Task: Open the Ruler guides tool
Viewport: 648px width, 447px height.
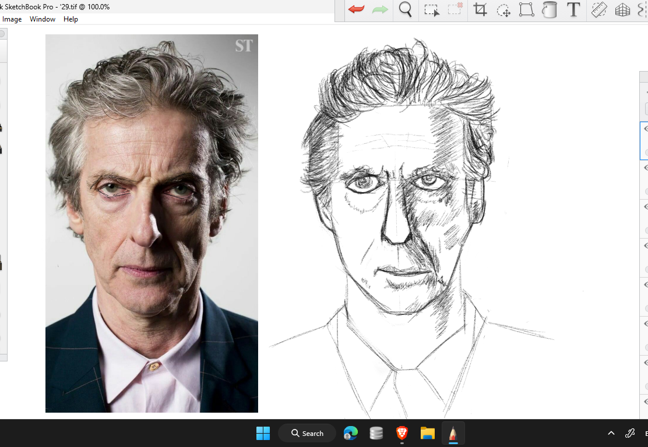Action: pyautogui.click(x=599, y=10)
